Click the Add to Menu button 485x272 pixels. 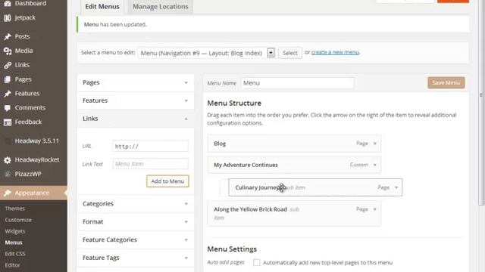[167, 181]
